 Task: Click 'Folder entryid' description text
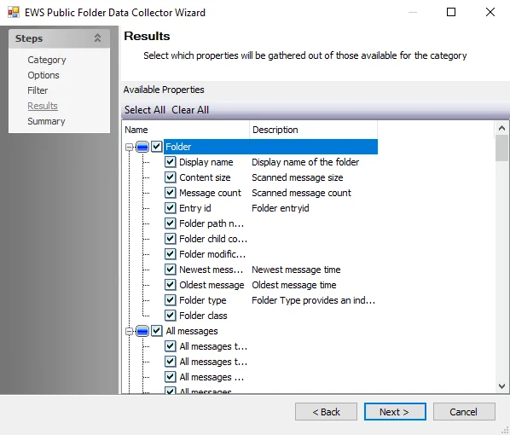pyautogui.click(x=281, y=208)
